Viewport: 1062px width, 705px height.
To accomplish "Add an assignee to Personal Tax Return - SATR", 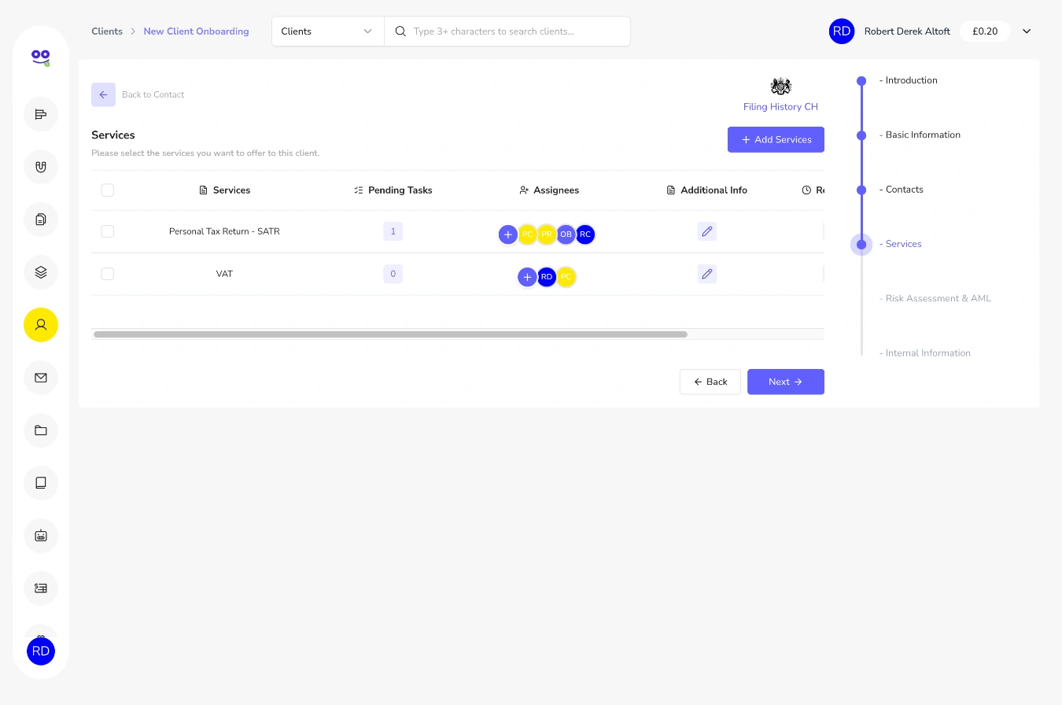I will click(508, 234).
